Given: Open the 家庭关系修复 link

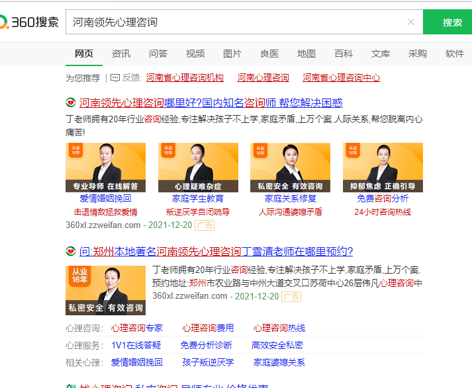Looking at the screenshot, I should coord(290,198).
